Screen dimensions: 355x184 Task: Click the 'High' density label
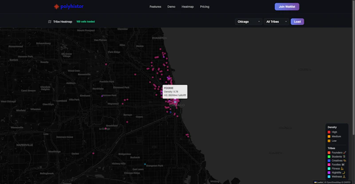(335, 132)
